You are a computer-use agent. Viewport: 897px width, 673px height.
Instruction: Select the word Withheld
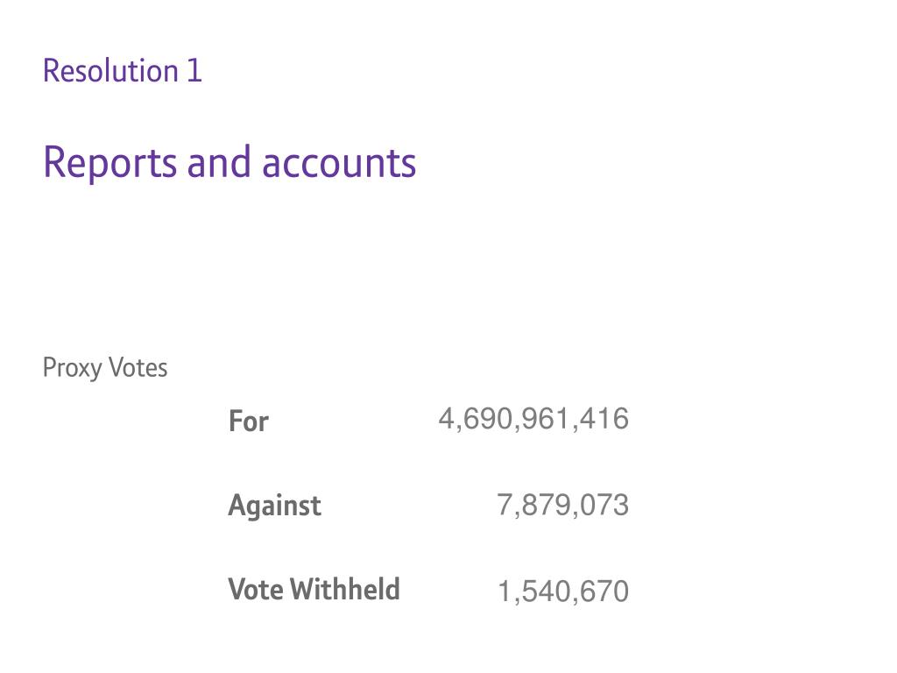(x=345, y=590)
